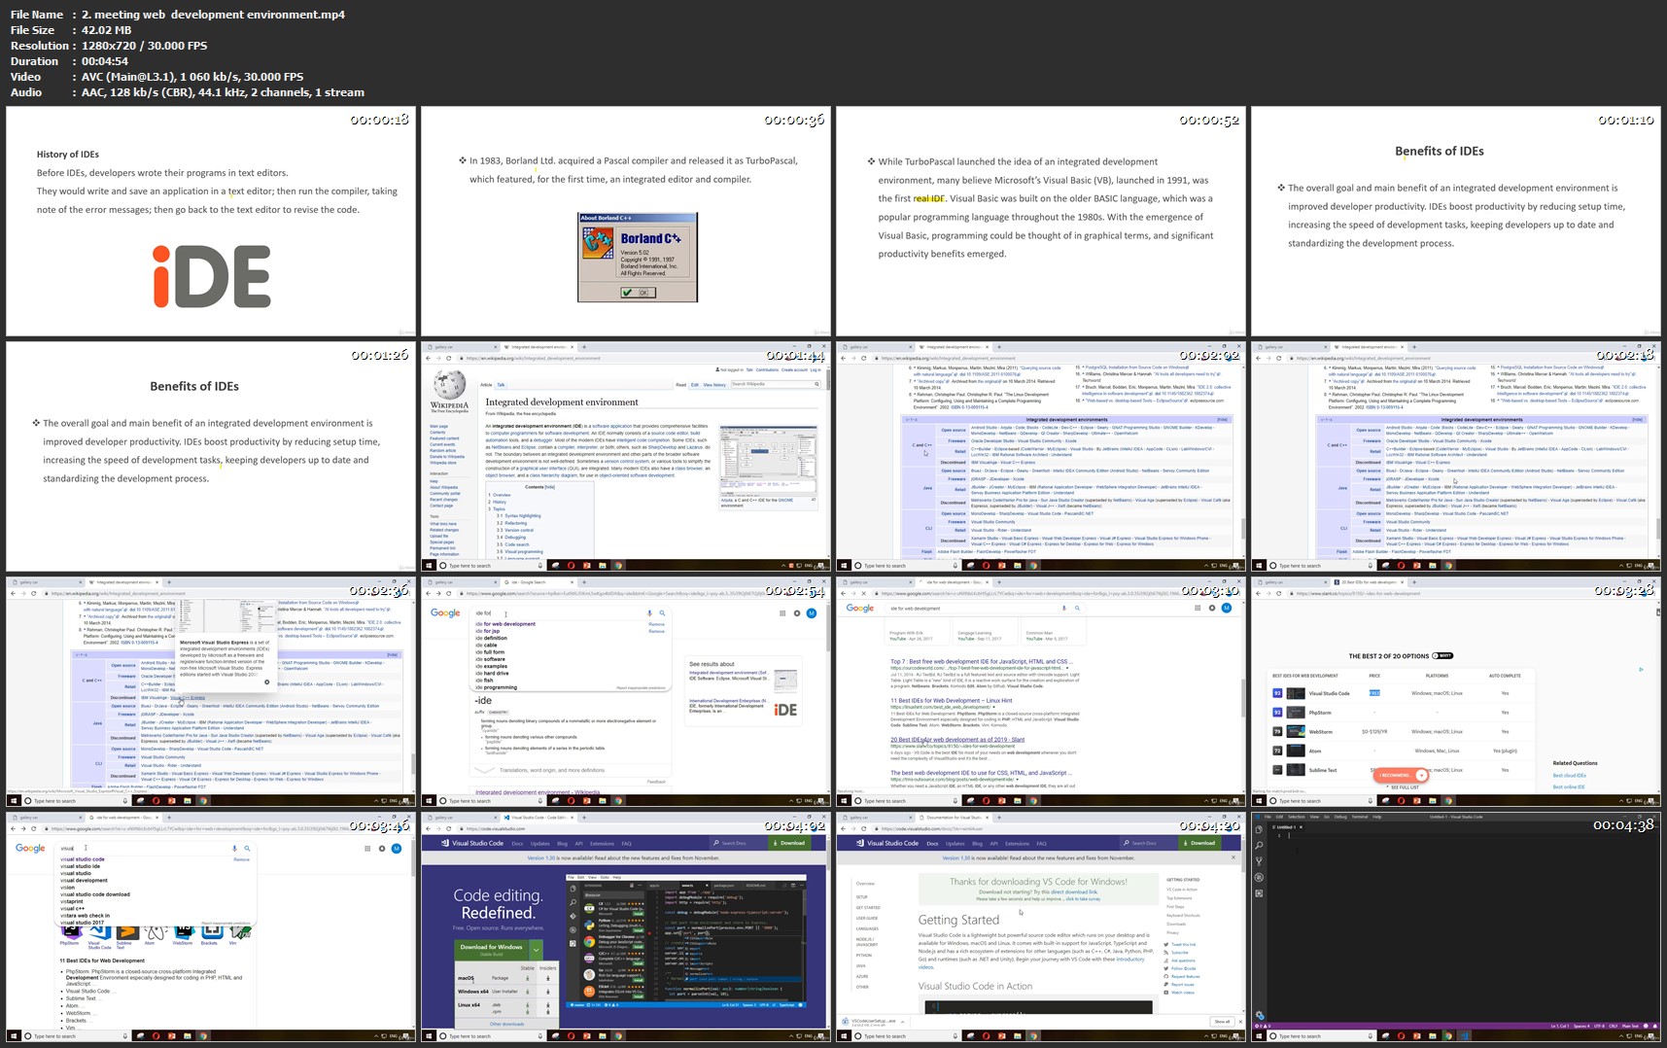Click the View history tab in the 00:01:44 Wikipedia frame
1667x1048 pixels.
click(x=714, y=384)
